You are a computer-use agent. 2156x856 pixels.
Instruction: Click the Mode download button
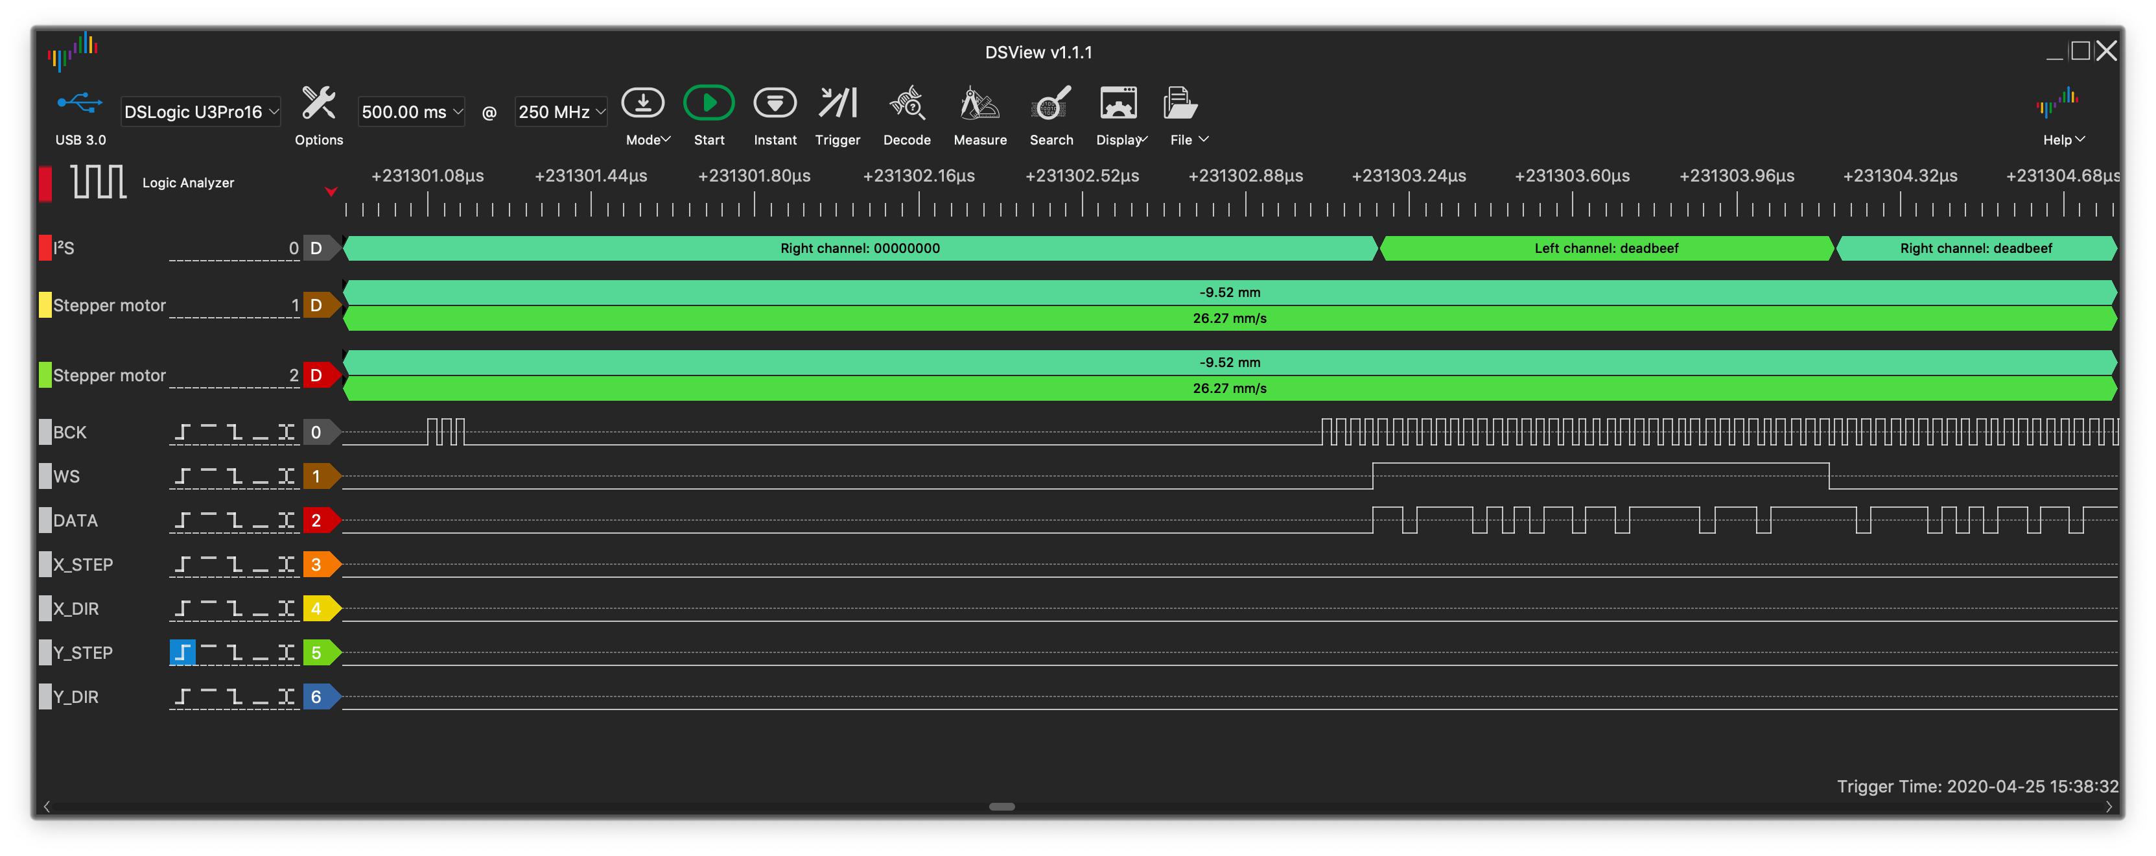(x=643, y=104)
